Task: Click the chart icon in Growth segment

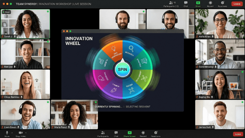Action: [x=101, y=61]
